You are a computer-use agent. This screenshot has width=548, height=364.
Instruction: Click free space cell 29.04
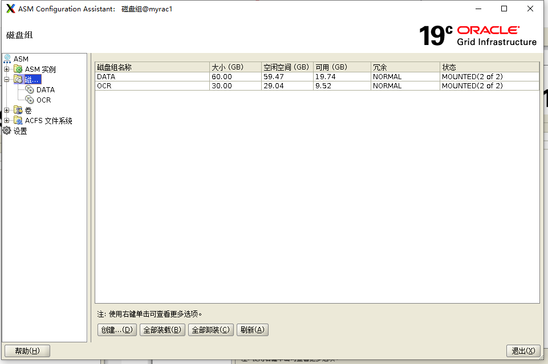coord(287,85)
